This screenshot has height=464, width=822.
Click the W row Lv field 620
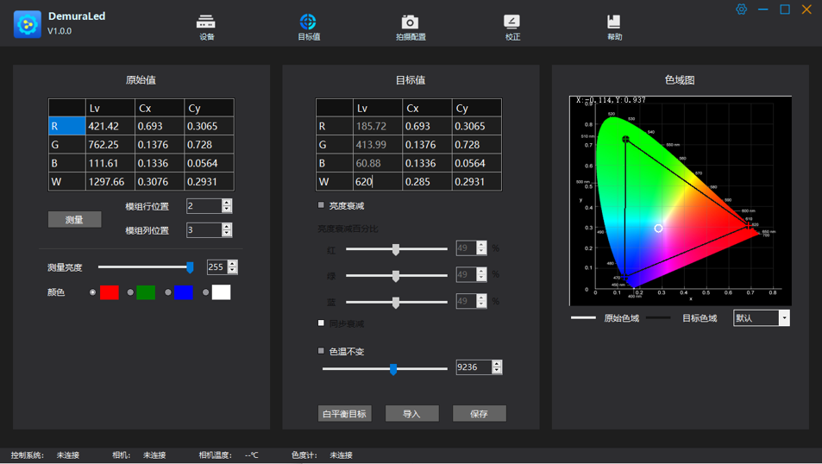pyautogui.click(x=377, y=182)
